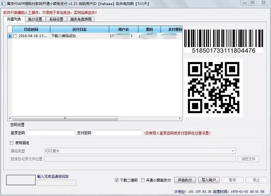
Task: Click the 百度时间 1970-01-01 status text
Action: (x=238, y=191)
